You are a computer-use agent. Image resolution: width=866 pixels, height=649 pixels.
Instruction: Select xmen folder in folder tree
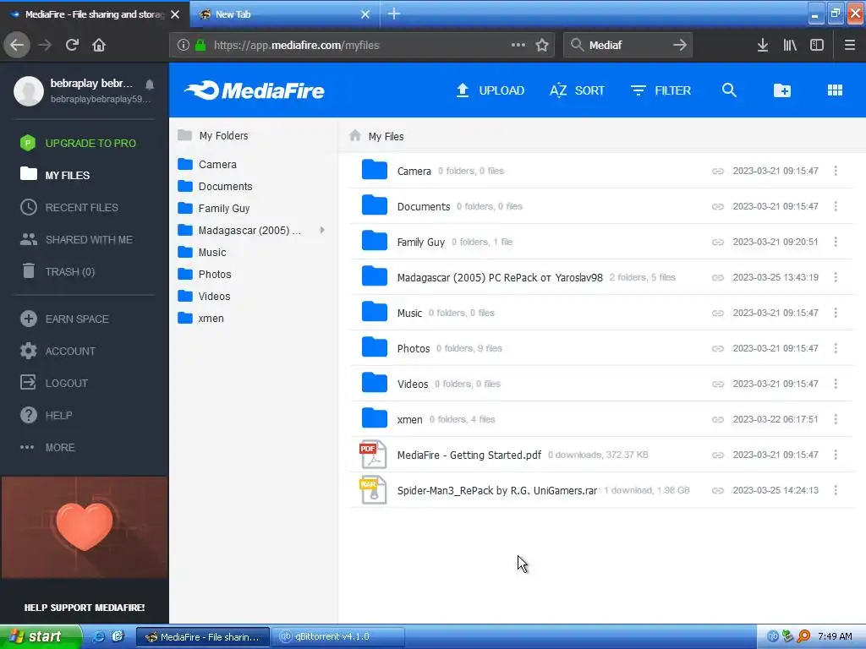[201, 319]
